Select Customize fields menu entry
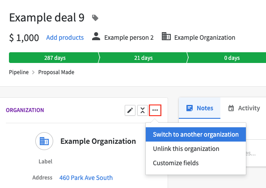This screenshot has width=266, height=188. tap(196, 163)
